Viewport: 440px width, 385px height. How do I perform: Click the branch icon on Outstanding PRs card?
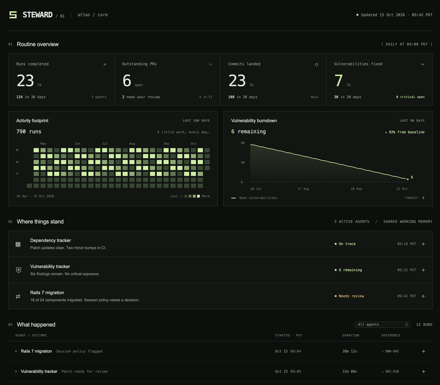tap(210, 64)
